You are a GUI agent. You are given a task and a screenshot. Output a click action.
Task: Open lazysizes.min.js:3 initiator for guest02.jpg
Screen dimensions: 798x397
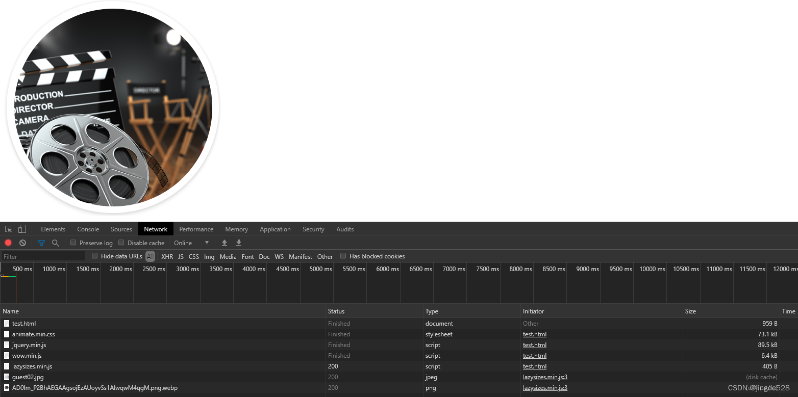545,377
